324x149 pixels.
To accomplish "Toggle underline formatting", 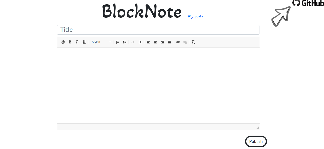I will click(x=84, y=42).
